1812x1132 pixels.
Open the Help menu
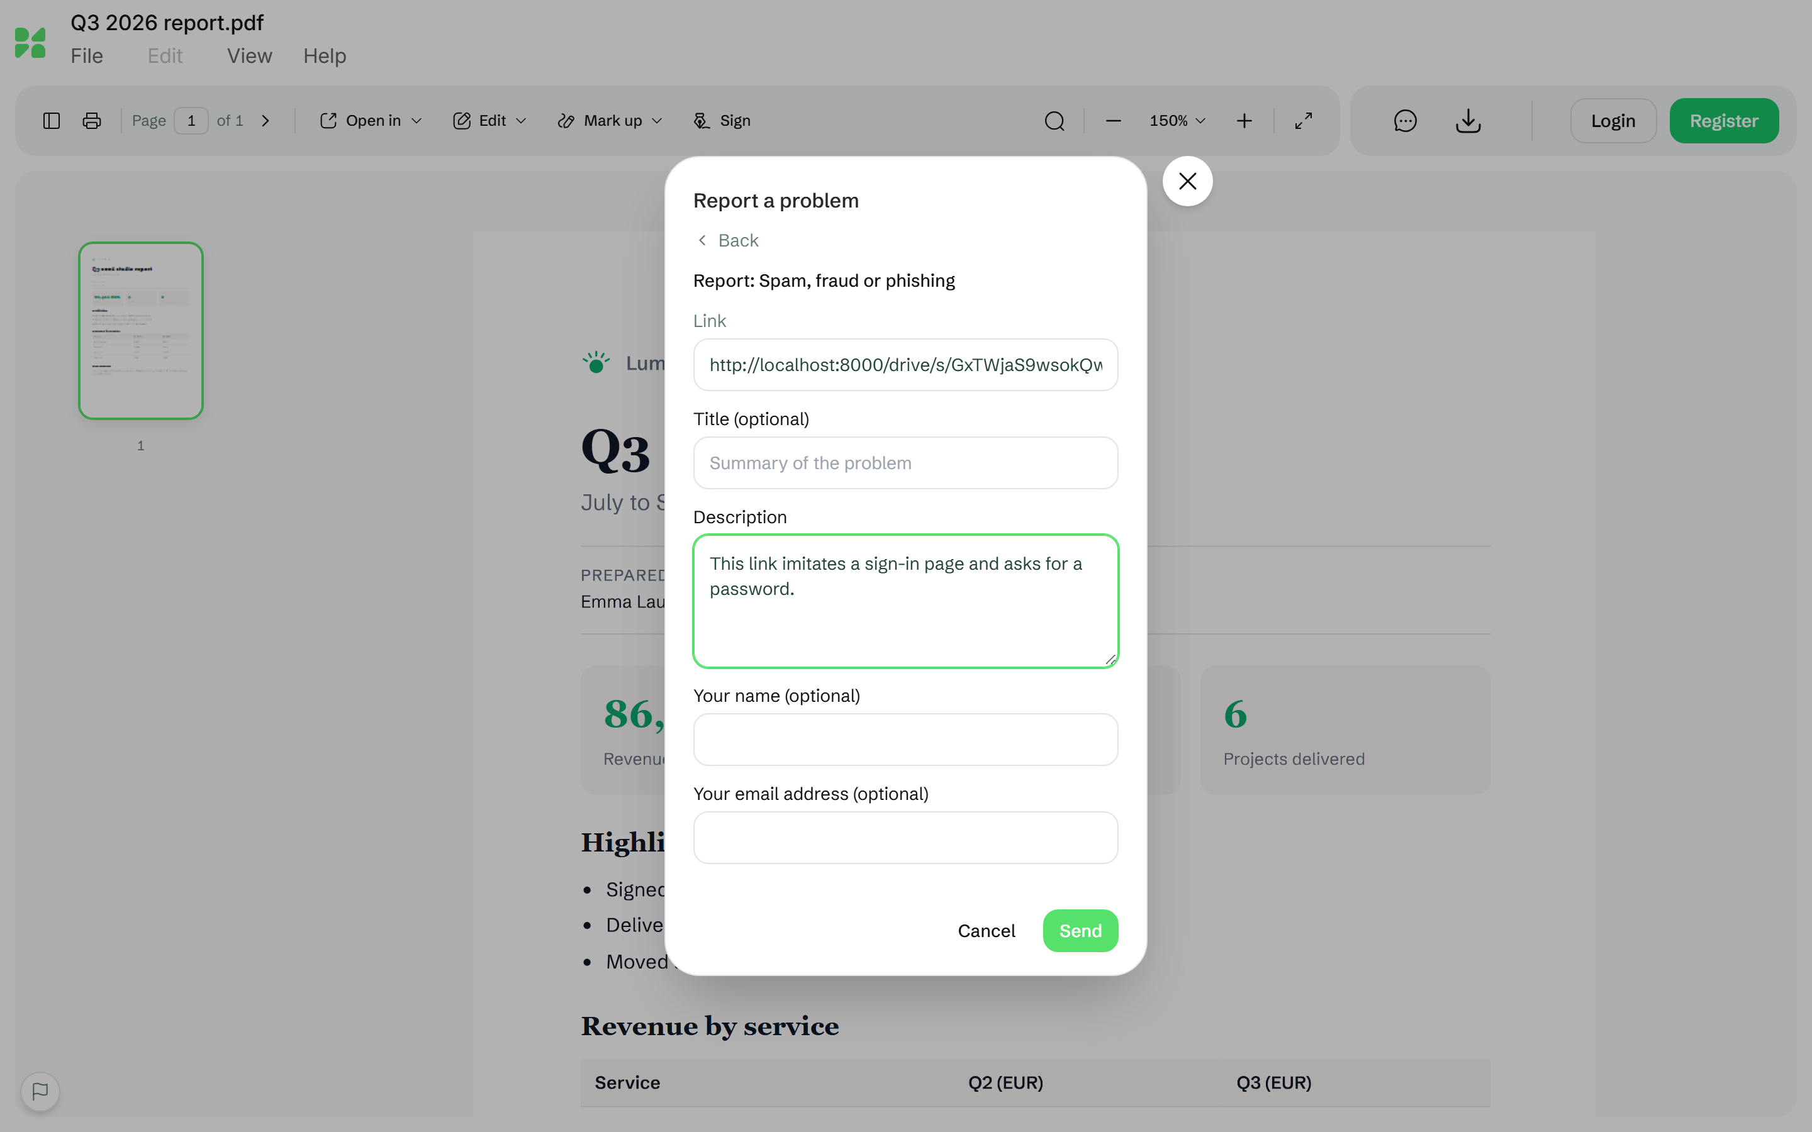coord(324,56)
